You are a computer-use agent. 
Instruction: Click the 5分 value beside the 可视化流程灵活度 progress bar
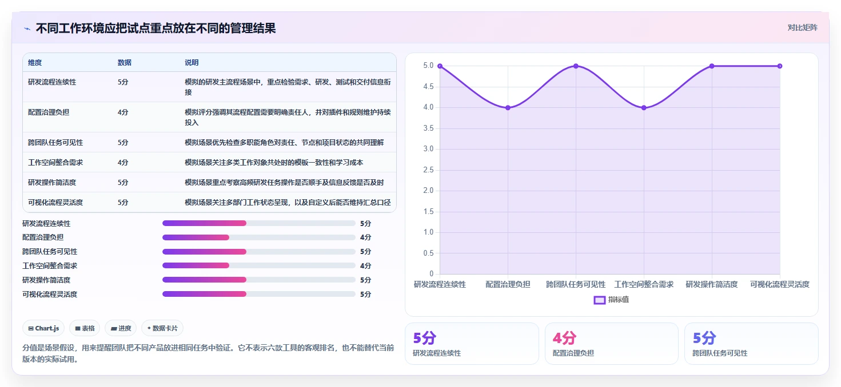(365, 294)
